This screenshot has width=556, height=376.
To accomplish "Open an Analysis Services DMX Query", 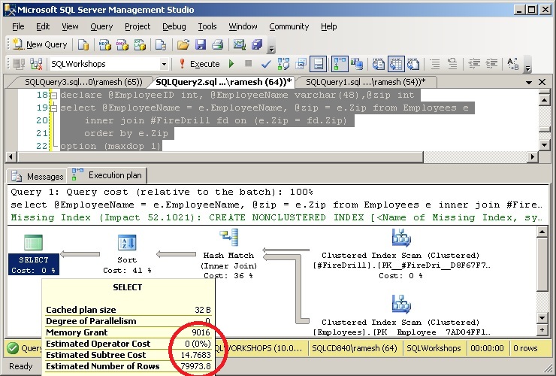I will click(x=122, y=44).
